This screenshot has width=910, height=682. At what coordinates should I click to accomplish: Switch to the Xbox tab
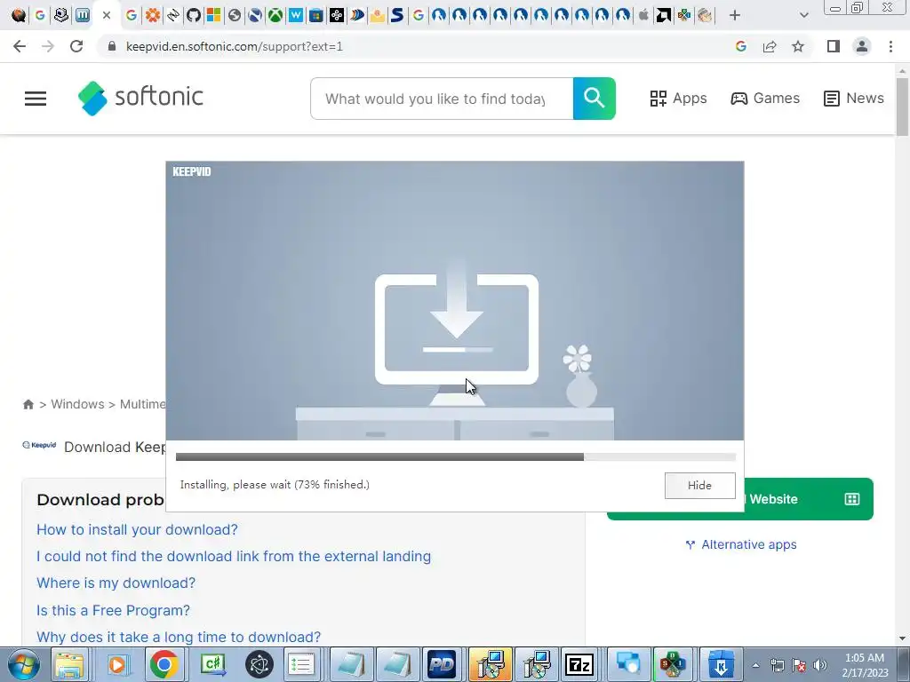click(x=275, y=15)
